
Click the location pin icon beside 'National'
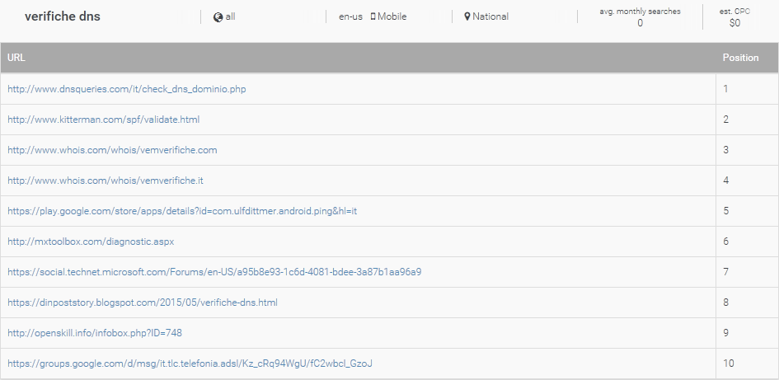(x=467, y=16)
